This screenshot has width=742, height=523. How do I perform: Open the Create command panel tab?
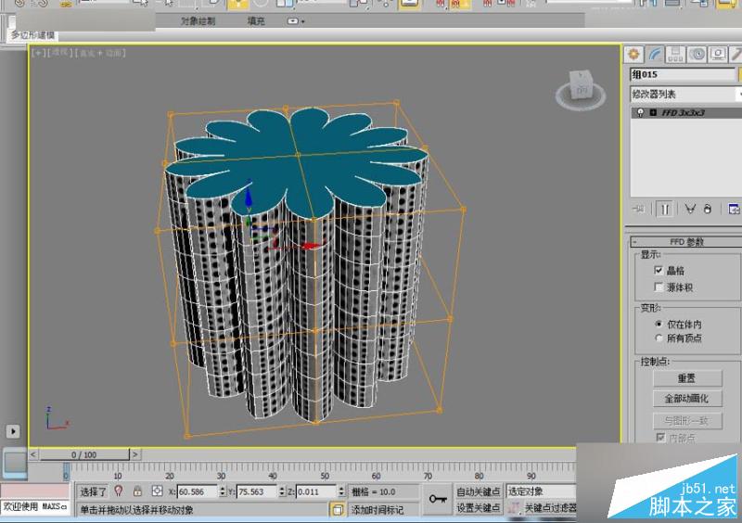[634, 54]
